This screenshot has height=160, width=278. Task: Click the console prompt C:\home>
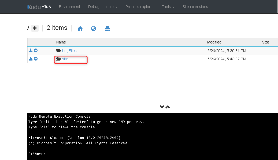[37, 154]
